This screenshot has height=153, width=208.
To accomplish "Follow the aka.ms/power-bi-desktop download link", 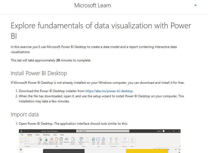I will pyautogui.click(x=109, y=91).
